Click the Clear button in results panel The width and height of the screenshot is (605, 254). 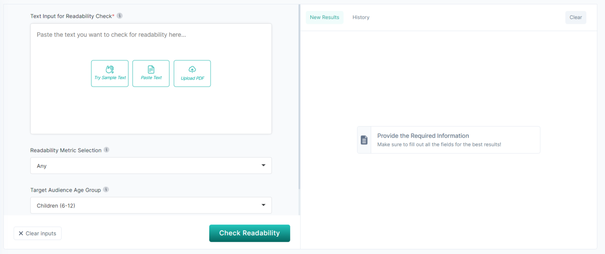click(575, 17)
